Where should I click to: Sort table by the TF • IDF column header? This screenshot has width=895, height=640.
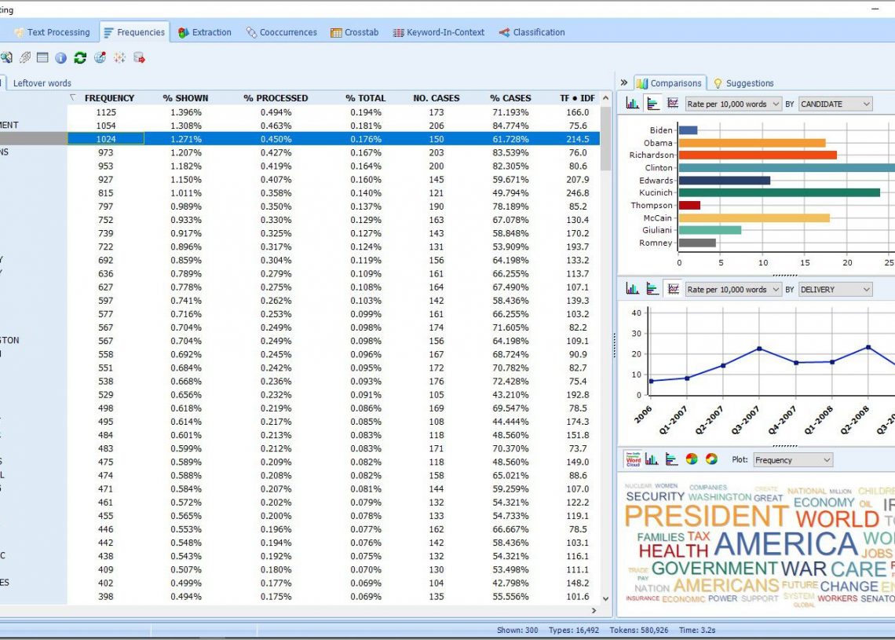[577, 98]
